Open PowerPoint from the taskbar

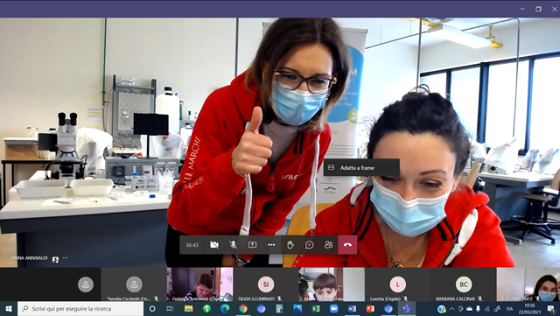370,308
